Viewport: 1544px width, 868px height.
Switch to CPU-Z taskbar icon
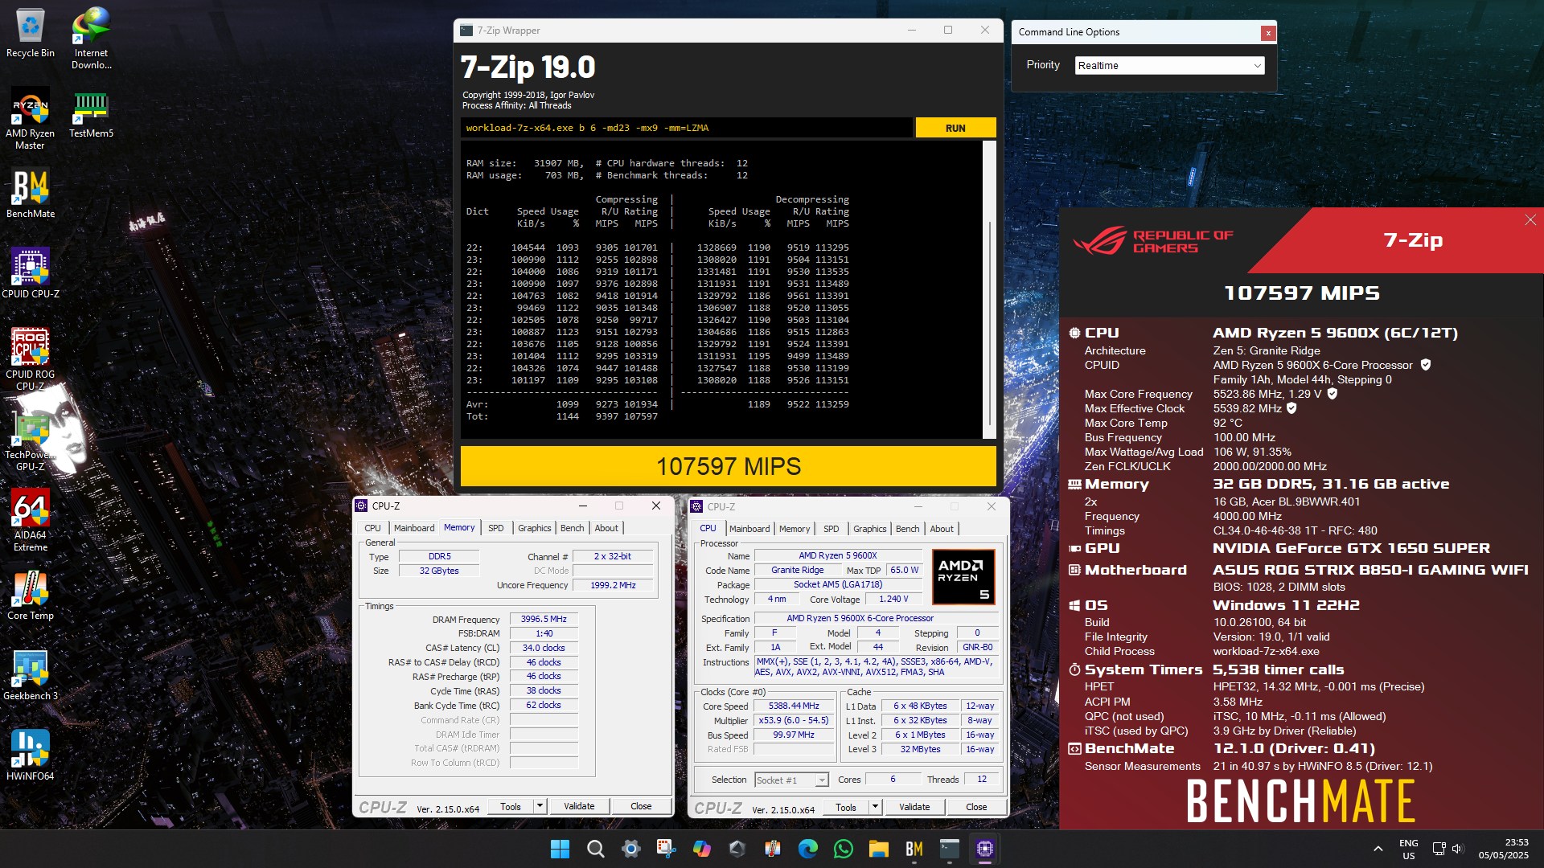coord(984,849)
